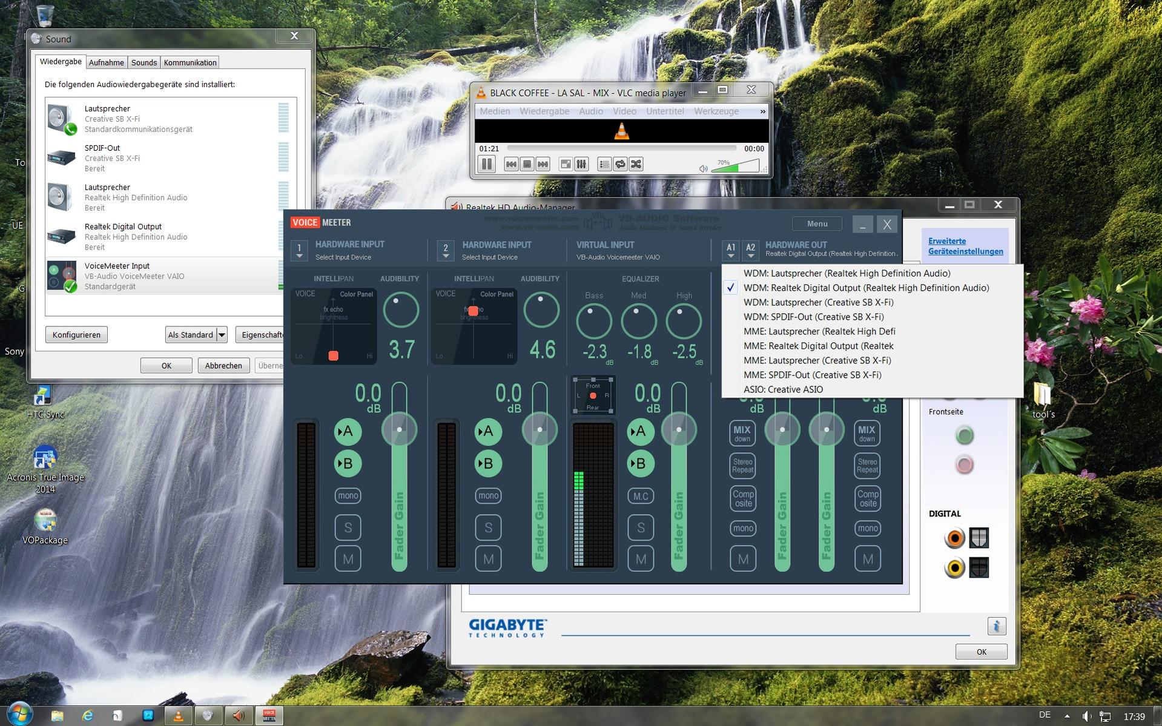This screenshot has width=1162, height=726.
Task: Toggle bus A routing on Hardware Input 2
Action: [x=488, y=432]
